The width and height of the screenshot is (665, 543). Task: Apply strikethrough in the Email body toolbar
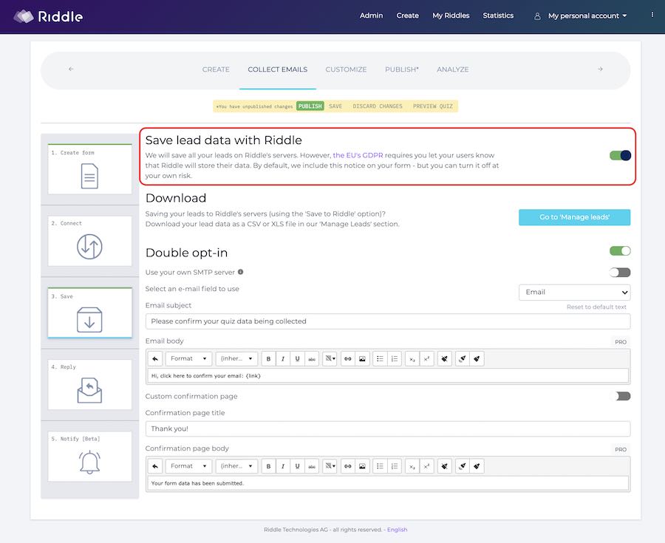[312, 358]
